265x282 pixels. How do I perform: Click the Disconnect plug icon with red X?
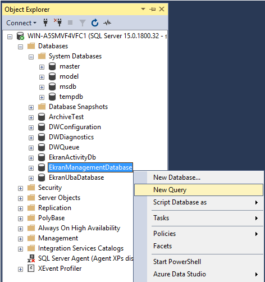coord(58,22)
